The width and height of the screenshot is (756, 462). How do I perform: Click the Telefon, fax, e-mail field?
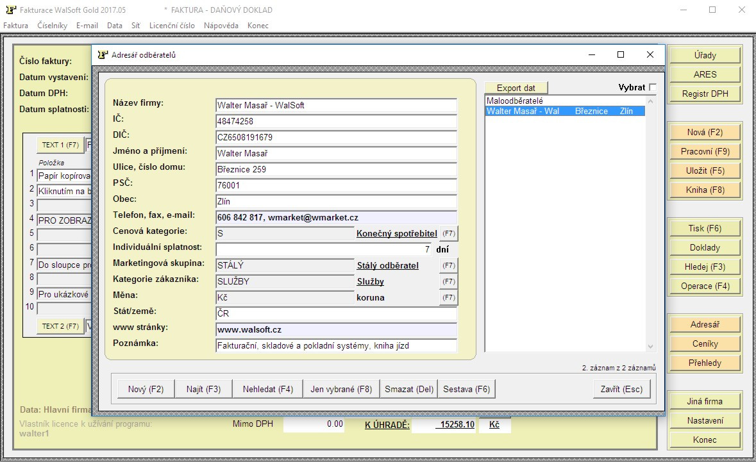click(336, 217)
